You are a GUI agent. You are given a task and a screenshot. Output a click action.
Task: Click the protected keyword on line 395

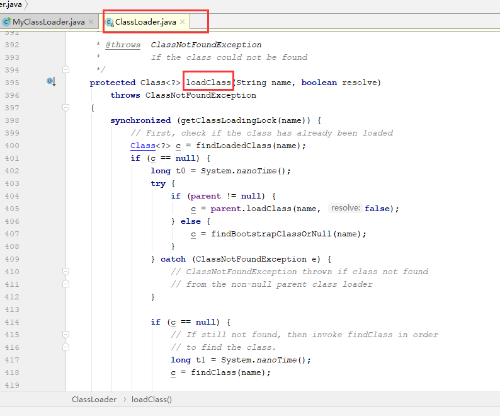pyautogui.click(x=113, y=83)
